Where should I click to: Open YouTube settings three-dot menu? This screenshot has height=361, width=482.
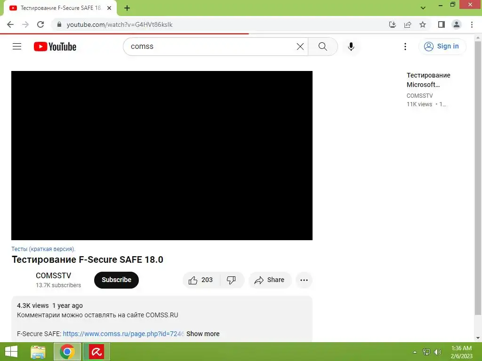pos(405,47)
